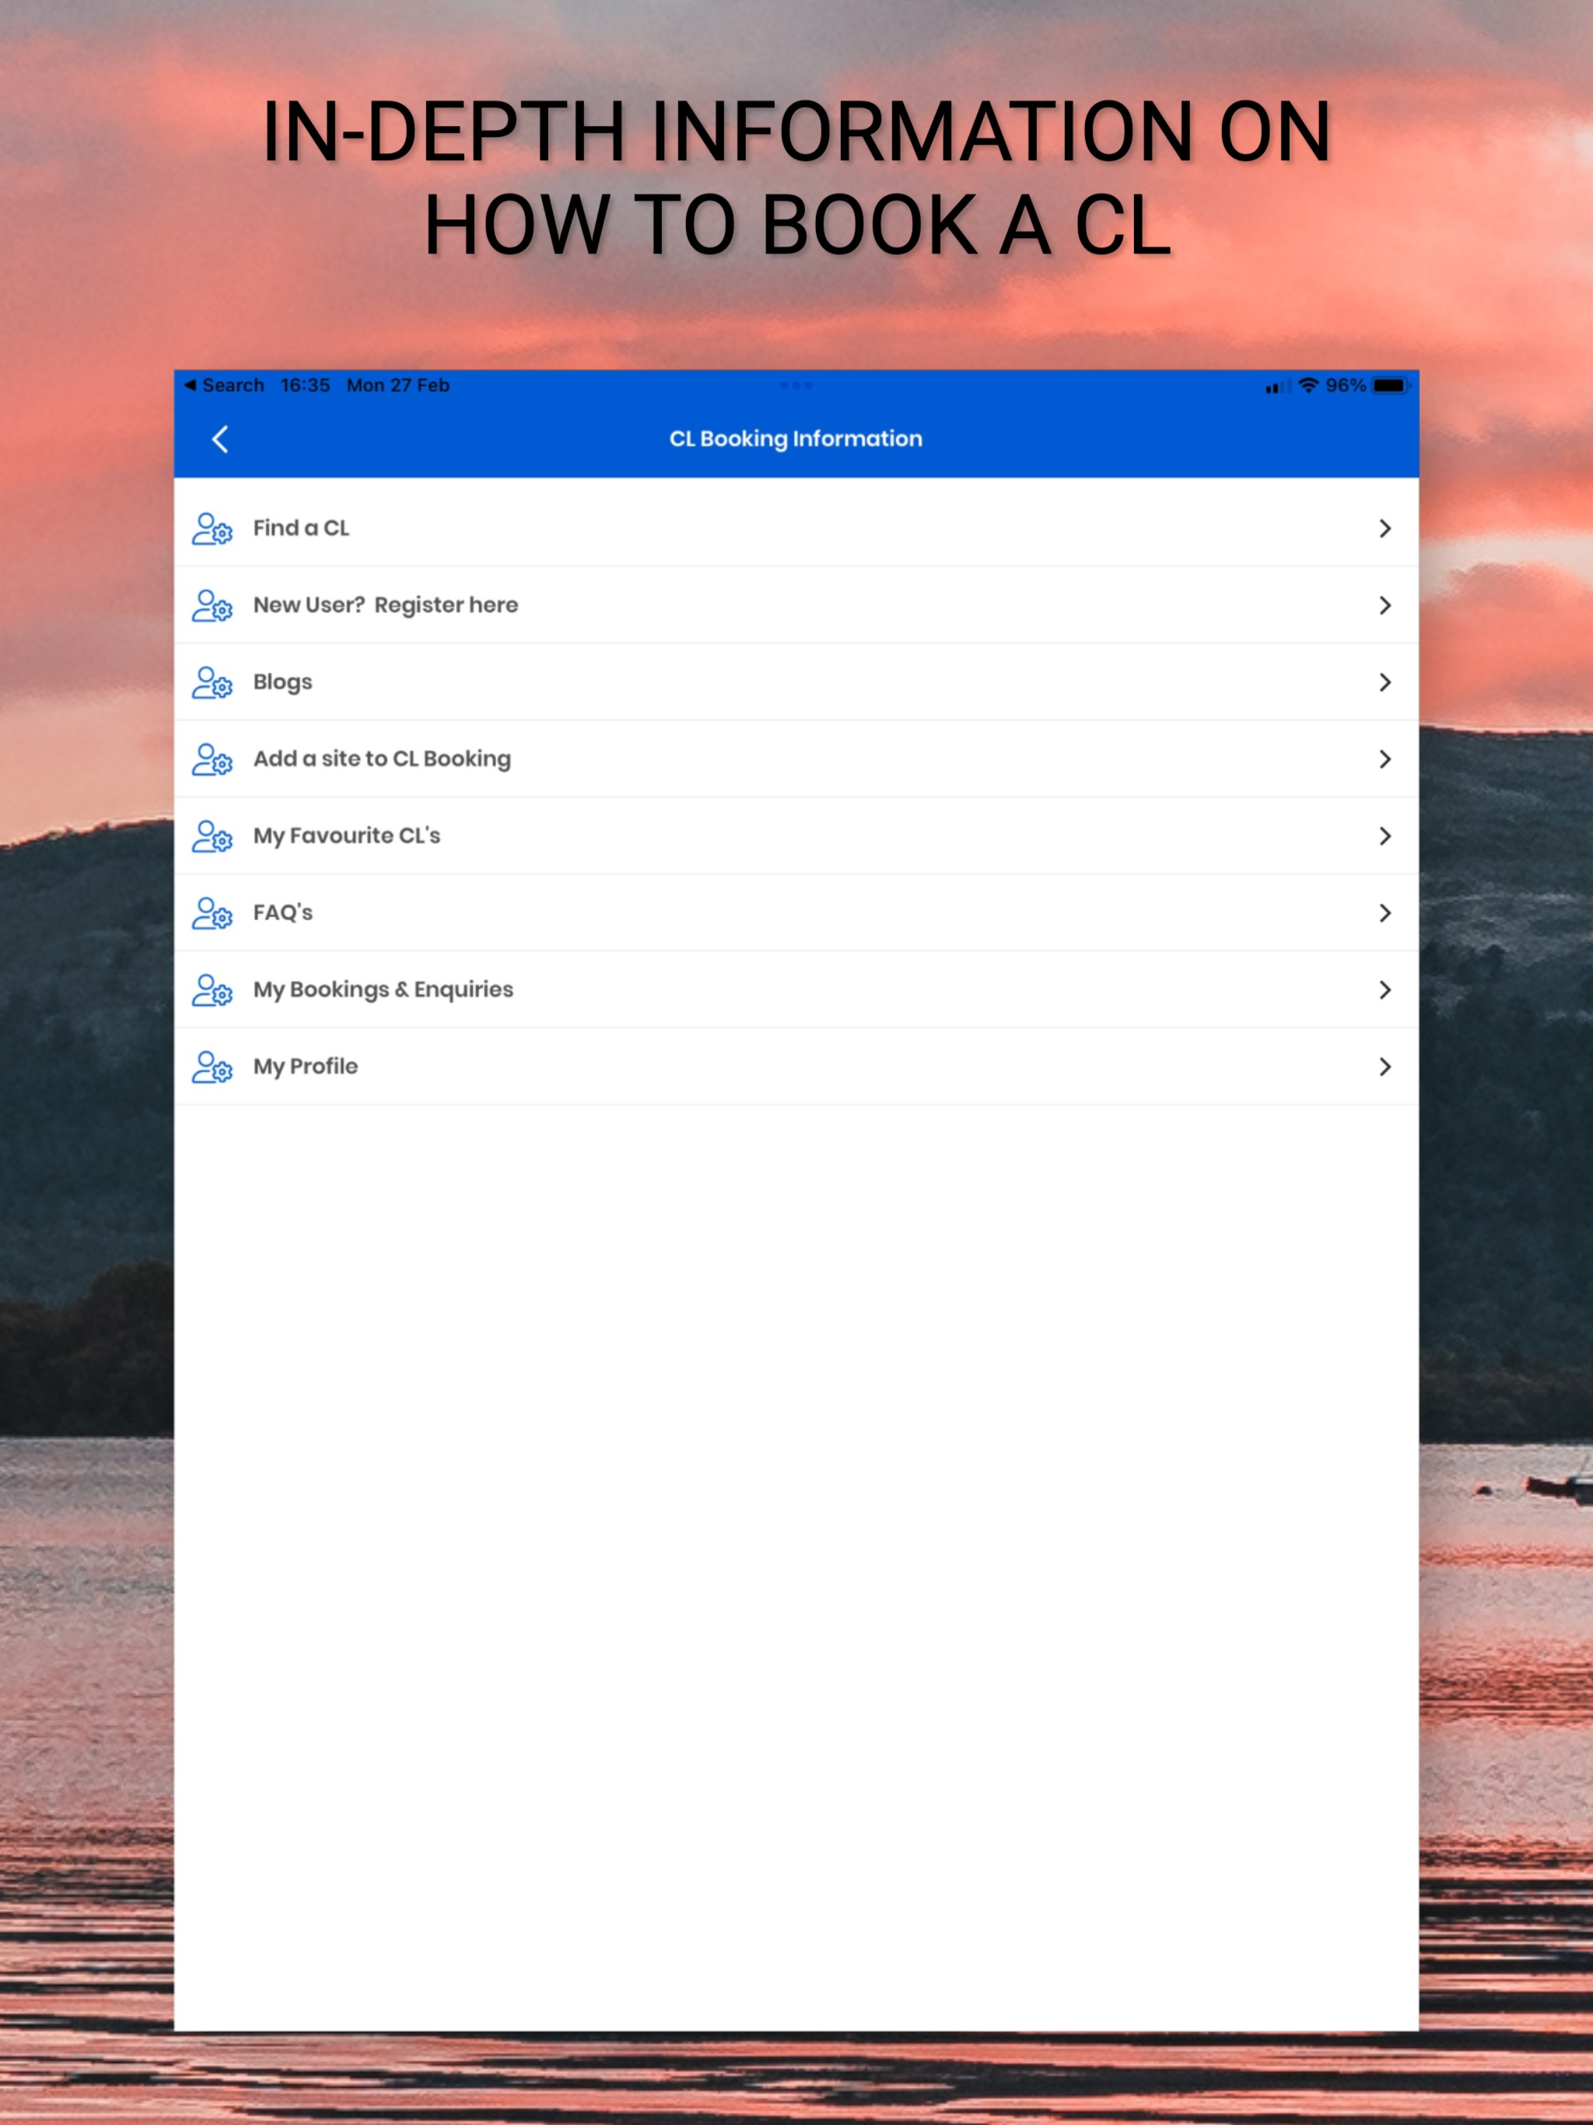Expand the Blogs row chevron
This screenshot has height=2125, width=1593.
pyautogui.click(x=1385, y=682)
